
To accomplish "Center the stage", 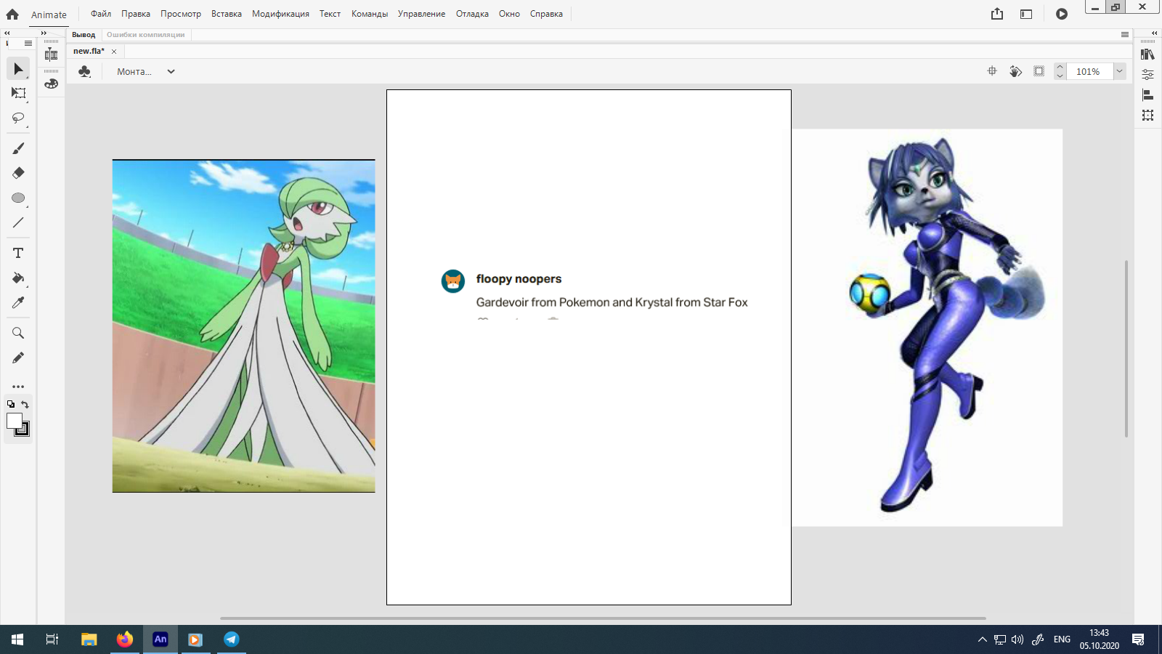I will click(992, 71).
